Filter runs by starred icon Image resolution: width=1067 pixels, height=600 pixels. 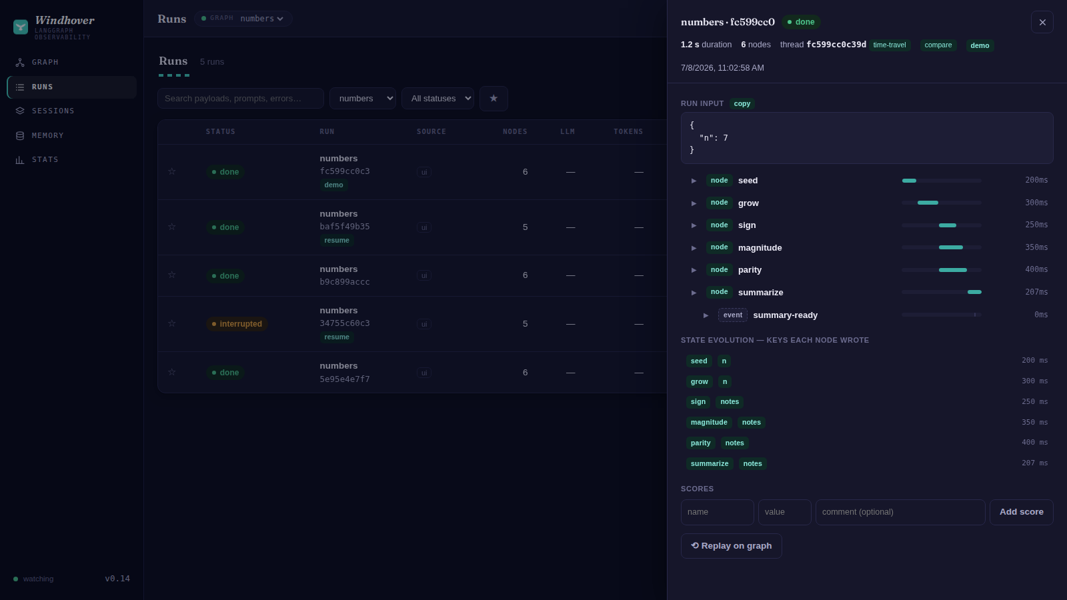(x=493, y=99)
